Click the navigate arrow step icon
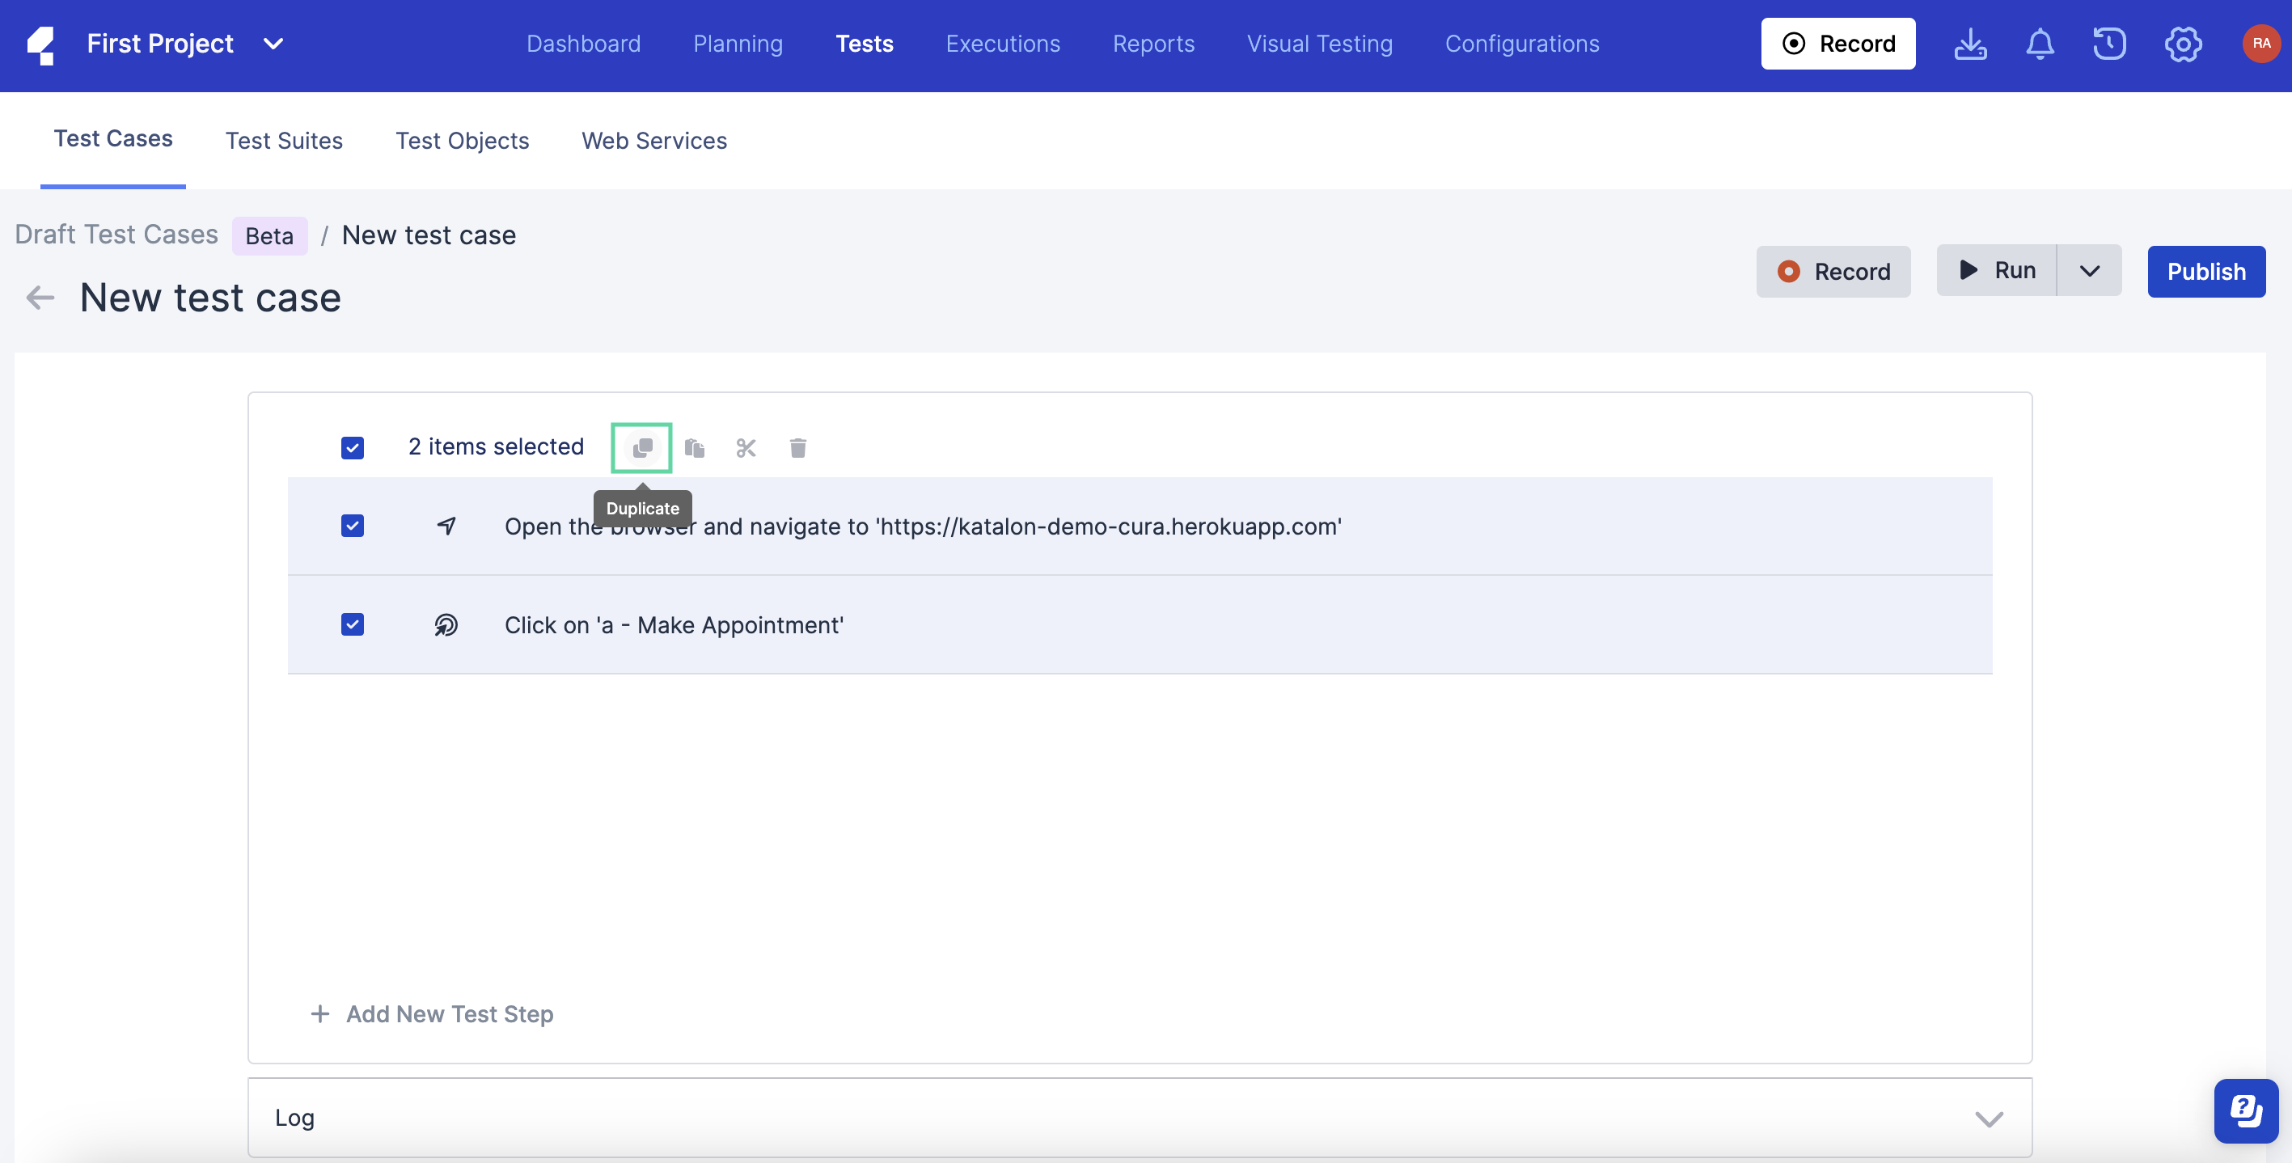 [446, 526]
